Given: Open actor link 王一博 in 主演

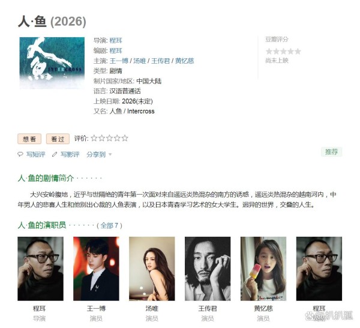Looking at the screenshot, I should [119, 61].
